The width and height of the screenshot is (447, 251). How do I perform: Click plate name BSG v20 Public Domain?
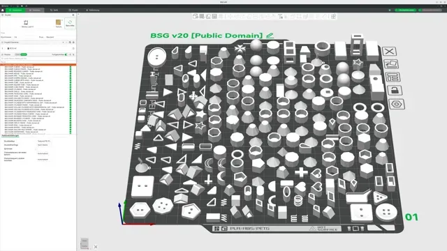point(207,36)
